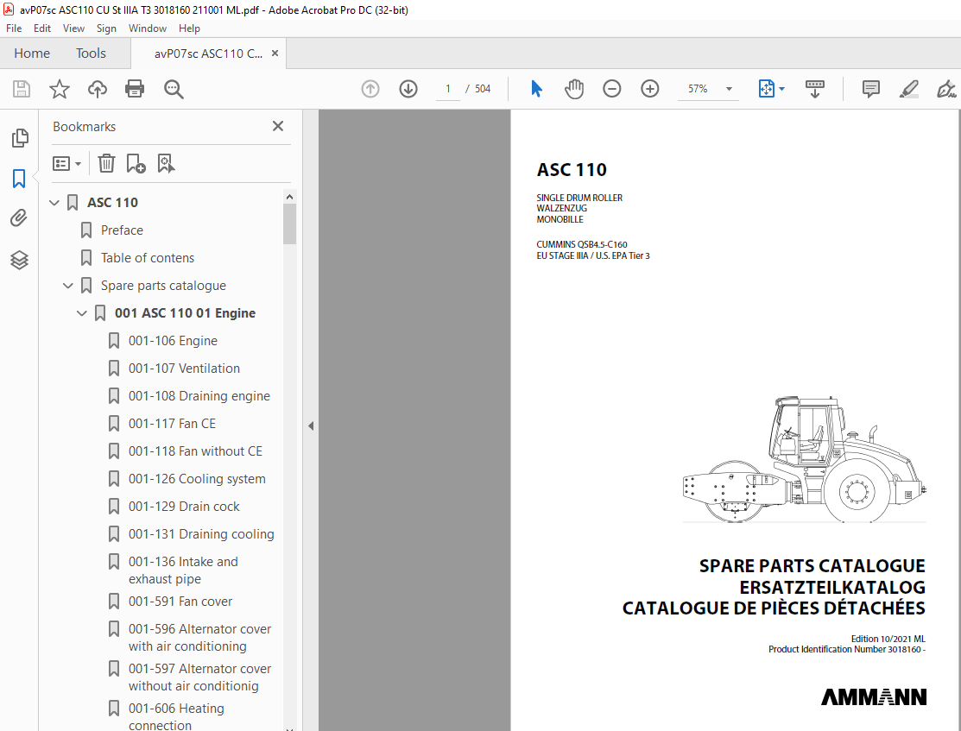Zoom out with minus button

[611, 89]
